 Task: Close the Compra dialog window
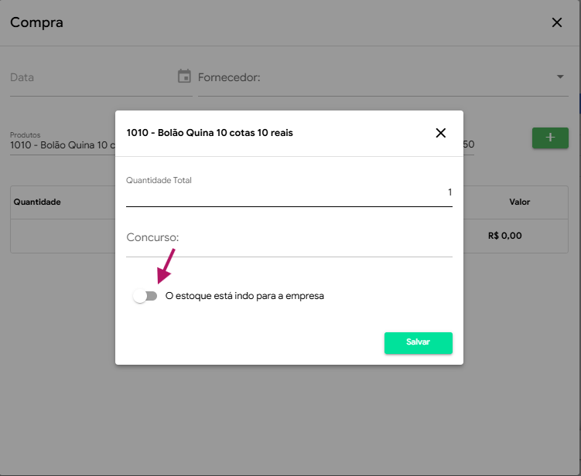556,22
